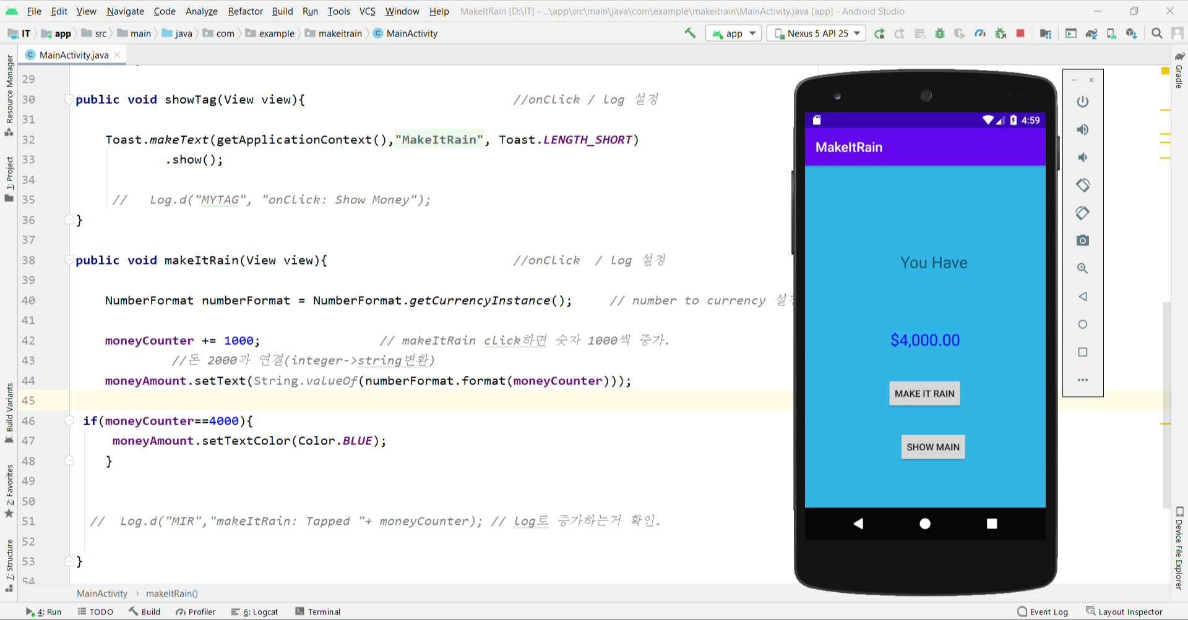Open the Nexus 5 API 25 device dropdown
The image size is (1188, 620).
817,33
